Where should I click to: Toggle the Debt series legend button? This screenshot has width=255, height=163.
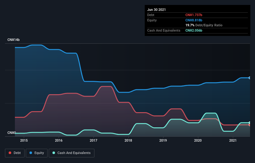point(15,153)
